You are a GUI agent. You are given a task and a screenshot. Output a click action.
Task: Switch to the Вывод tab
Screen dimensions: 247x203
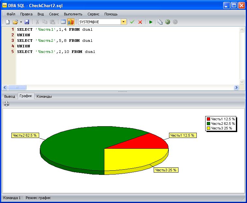point(9,96)
